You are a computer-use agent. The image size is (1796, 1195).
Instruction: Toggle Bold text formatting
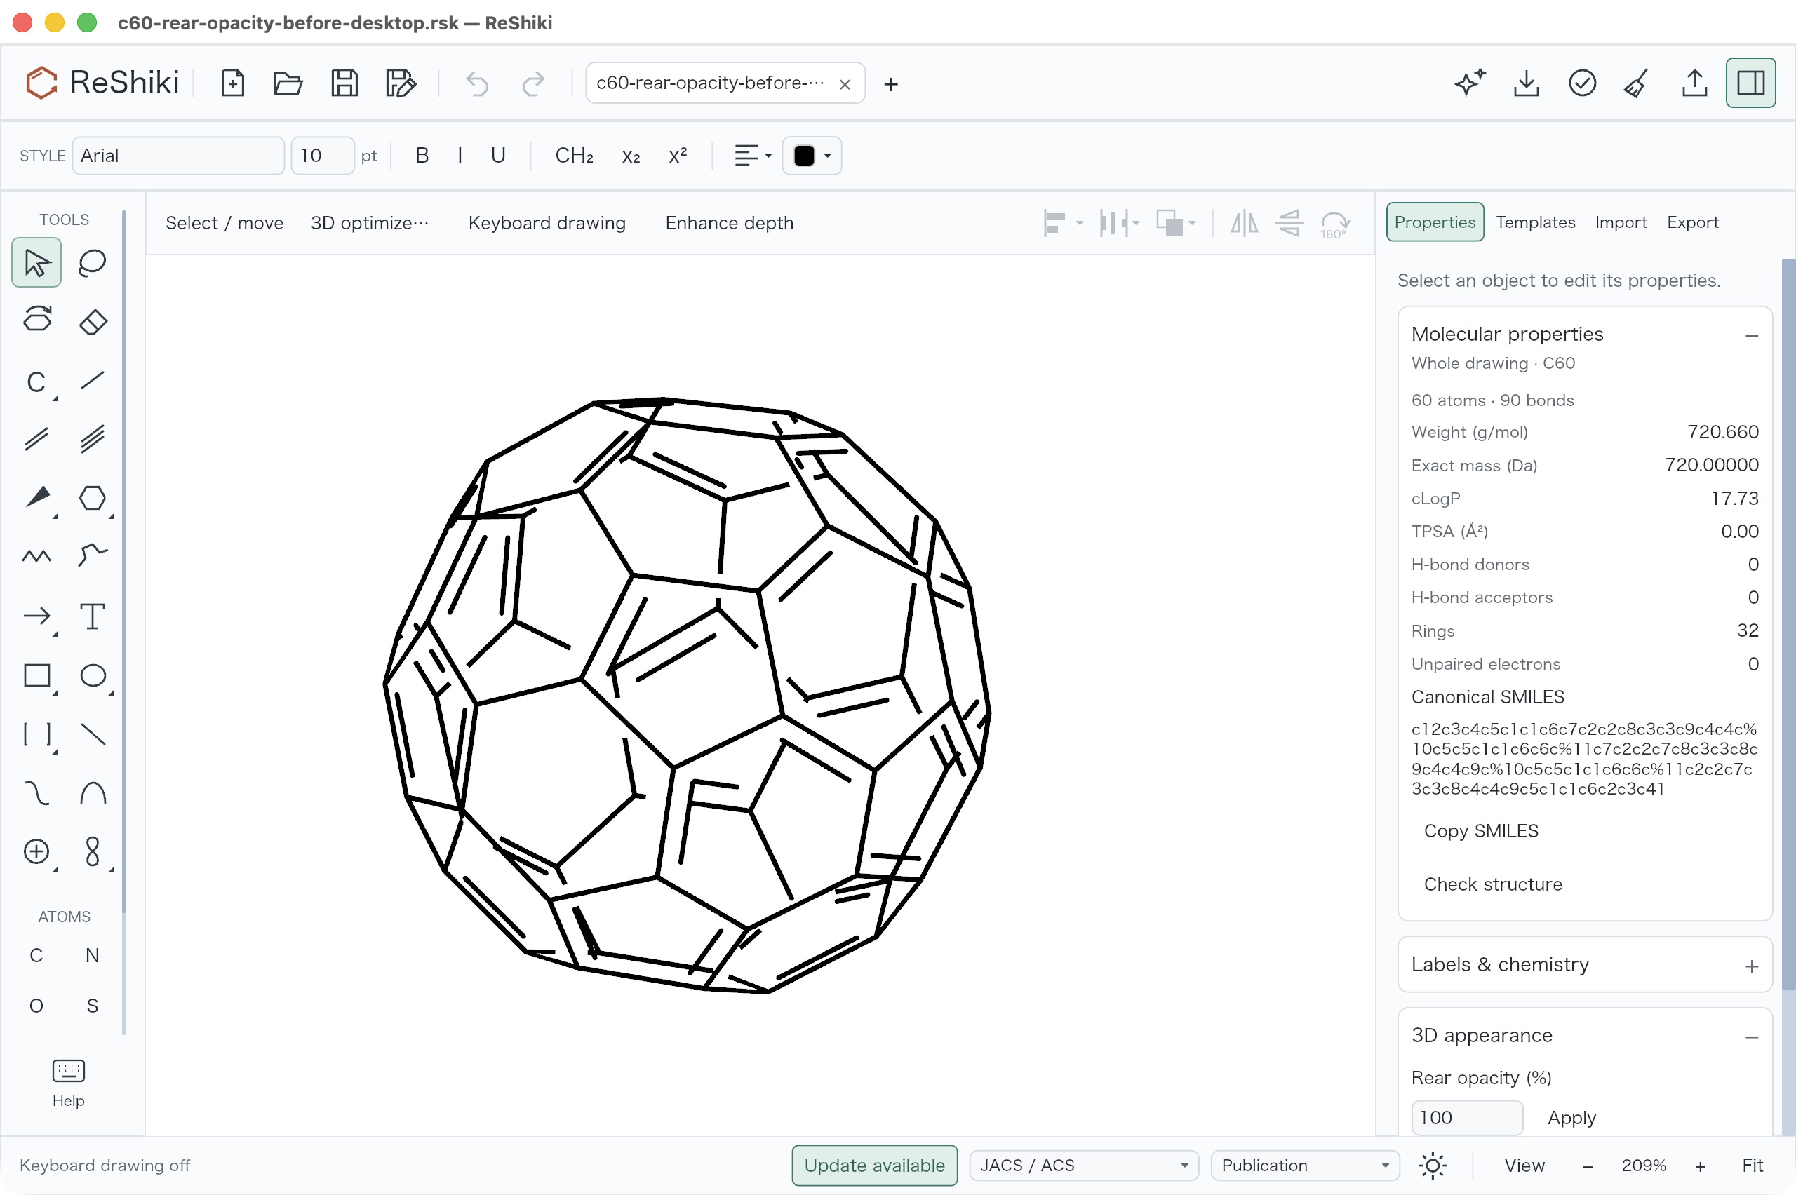tap(422, 156)
